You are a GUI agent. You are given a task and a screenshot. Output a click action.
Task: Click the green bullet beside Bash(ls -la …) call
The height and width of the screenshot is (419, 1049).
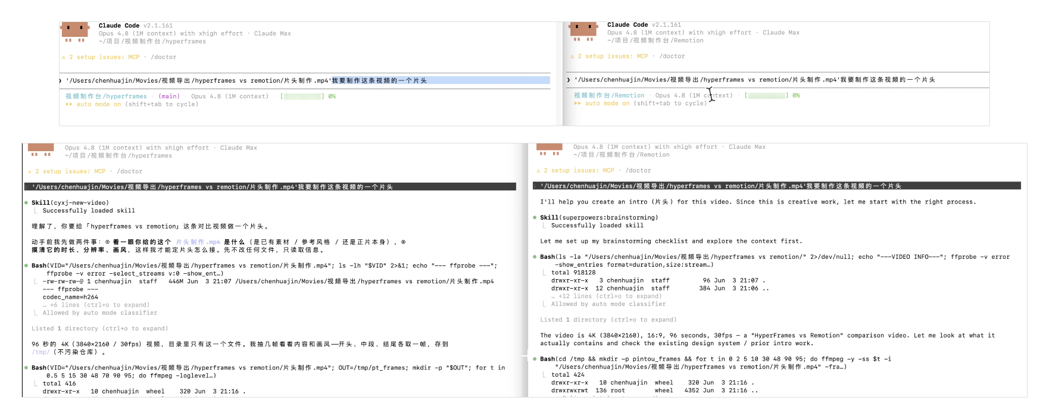click(535, 257)
